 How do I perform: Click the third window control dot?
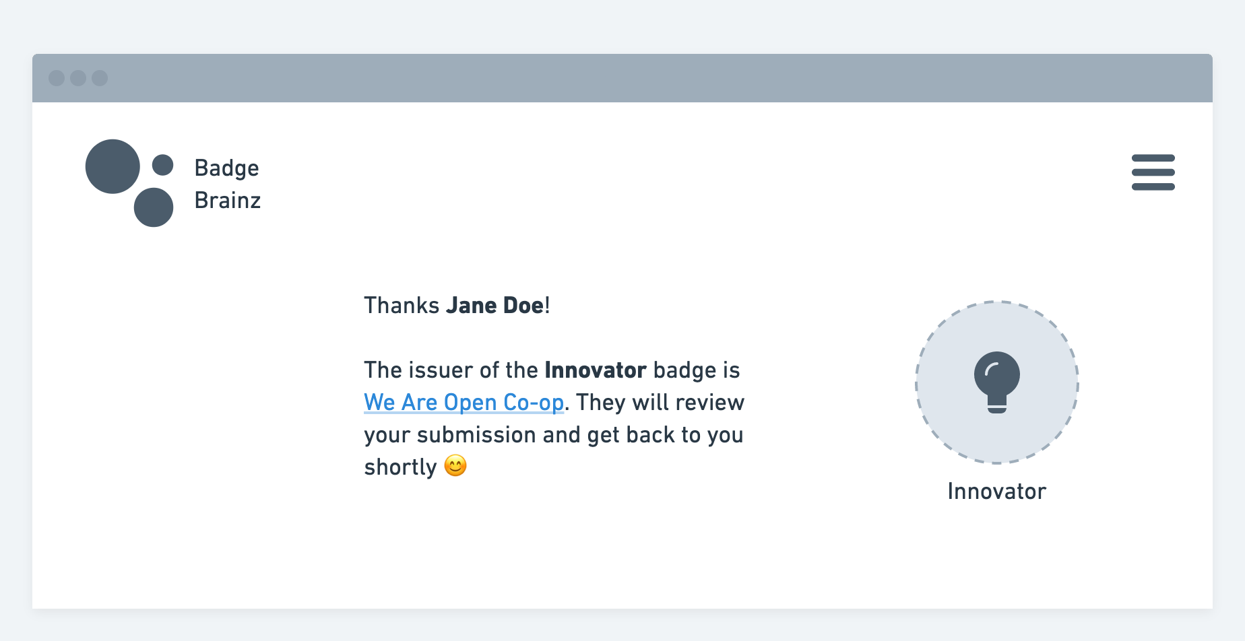coord(100,78)
